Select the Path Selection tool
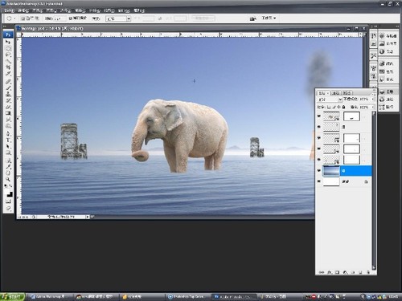The width and height of the screenshot is (402, 301). point(8,147)
